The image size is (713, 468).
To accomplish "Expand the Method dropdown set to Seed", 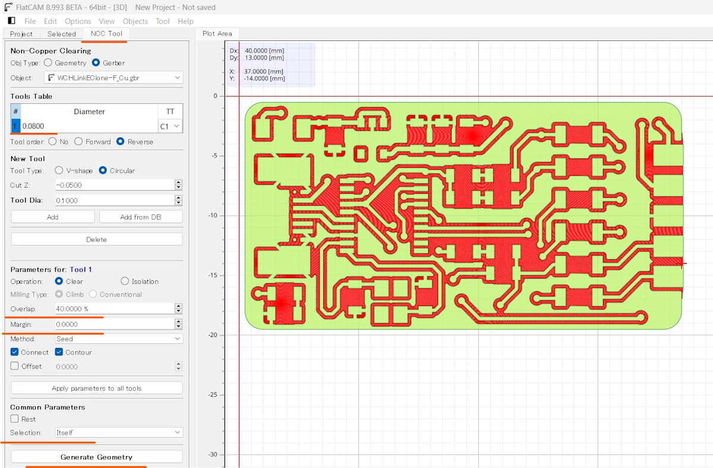I will [118, 339].
